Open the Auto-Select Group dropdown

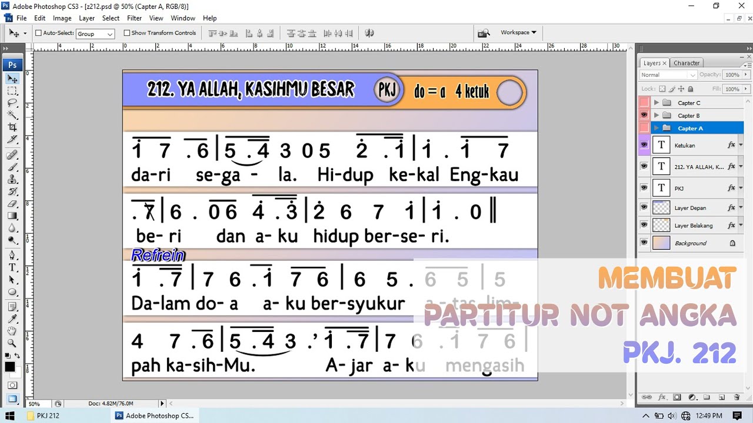[x=95, y=34]
